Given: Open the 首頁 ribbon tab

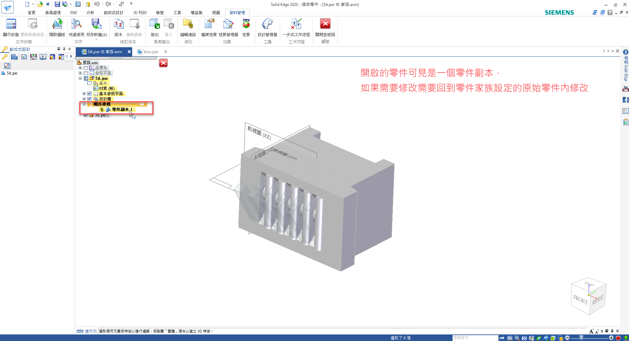Looking at the screenshot, I should pos(31,13).
